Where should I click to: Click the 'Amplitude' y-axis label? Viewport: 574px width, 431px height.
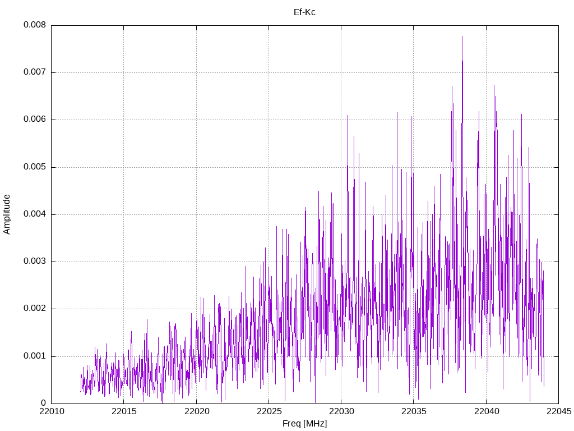7,214
